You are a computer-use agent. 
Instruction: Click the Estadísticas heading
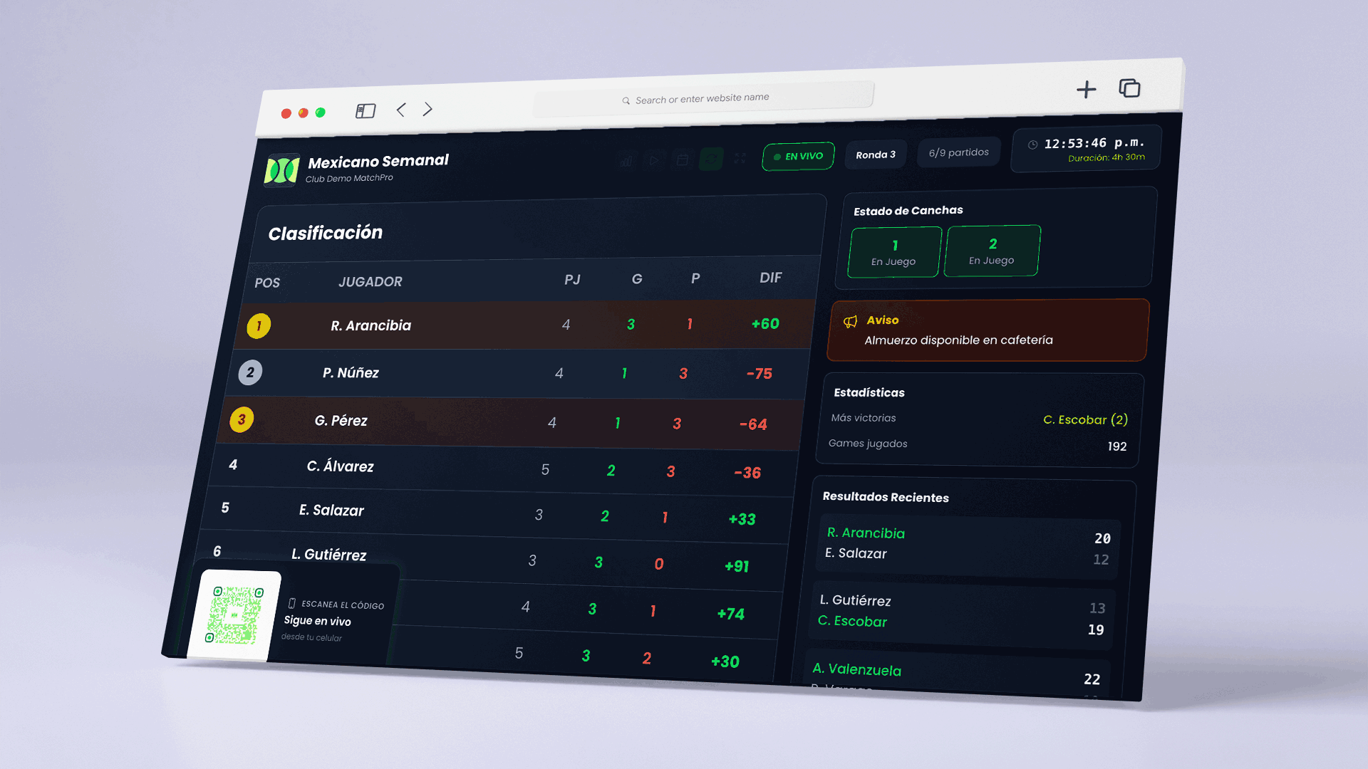869,392
